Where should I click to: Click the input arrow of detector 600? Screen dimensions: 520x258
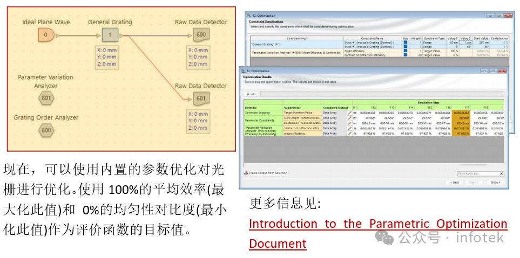pyautogui.click(x=190, y=35)
